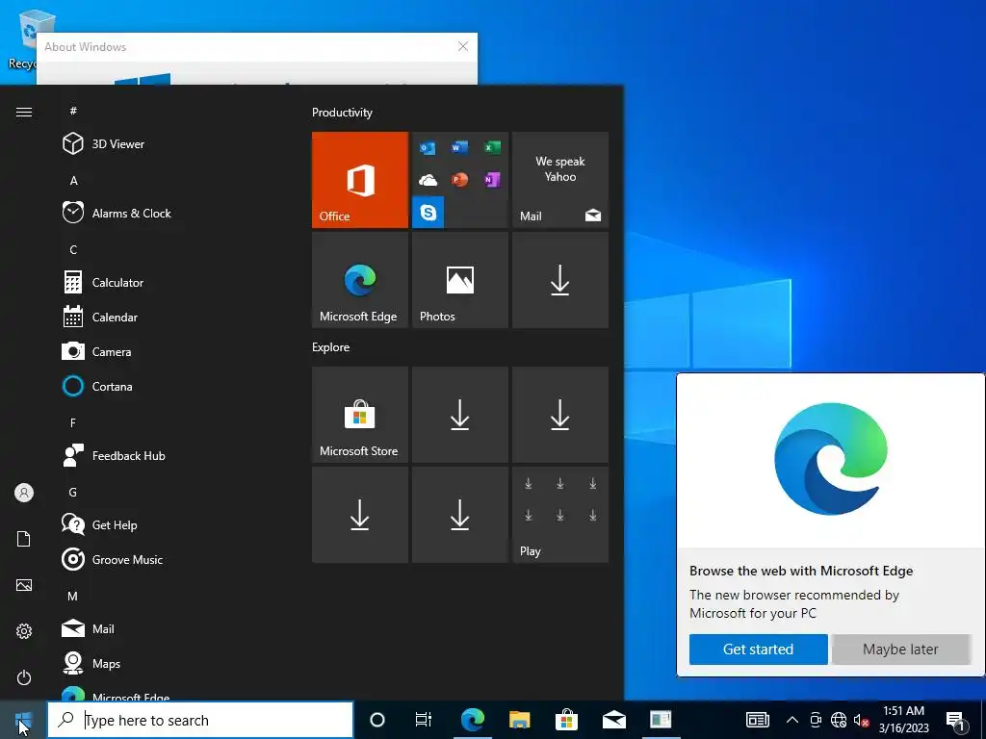
Task: Click the F letter header
Action: [x=73, y=423]
